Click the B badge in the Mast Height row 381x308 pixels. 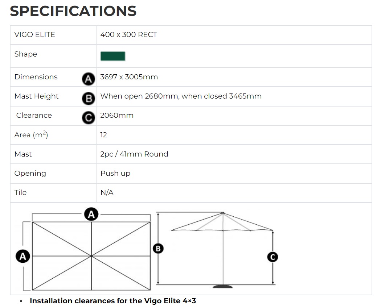88,98
